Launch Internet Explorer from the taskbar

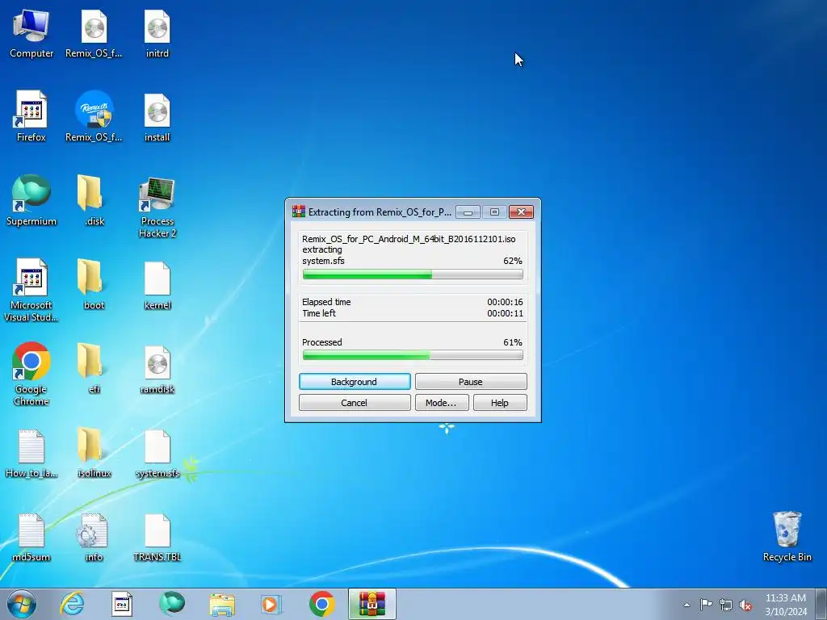(72, 604)
